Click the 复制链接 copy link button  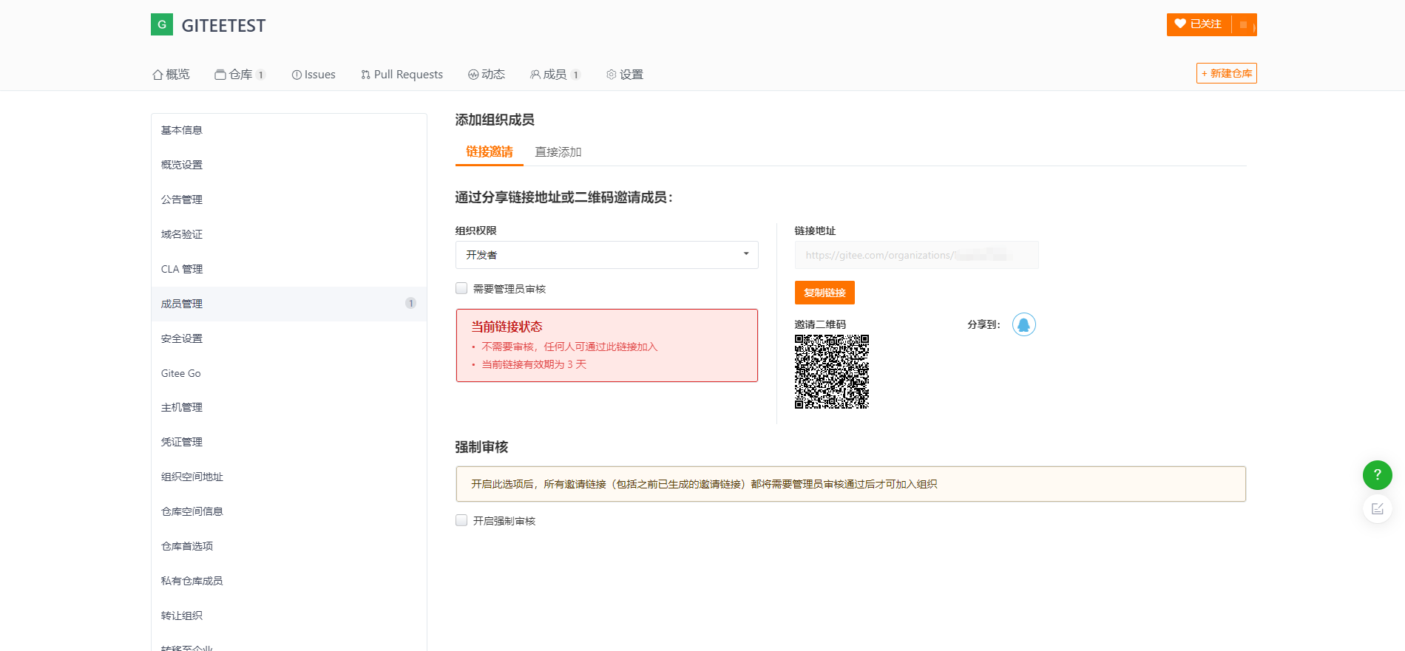click(825, 293)
